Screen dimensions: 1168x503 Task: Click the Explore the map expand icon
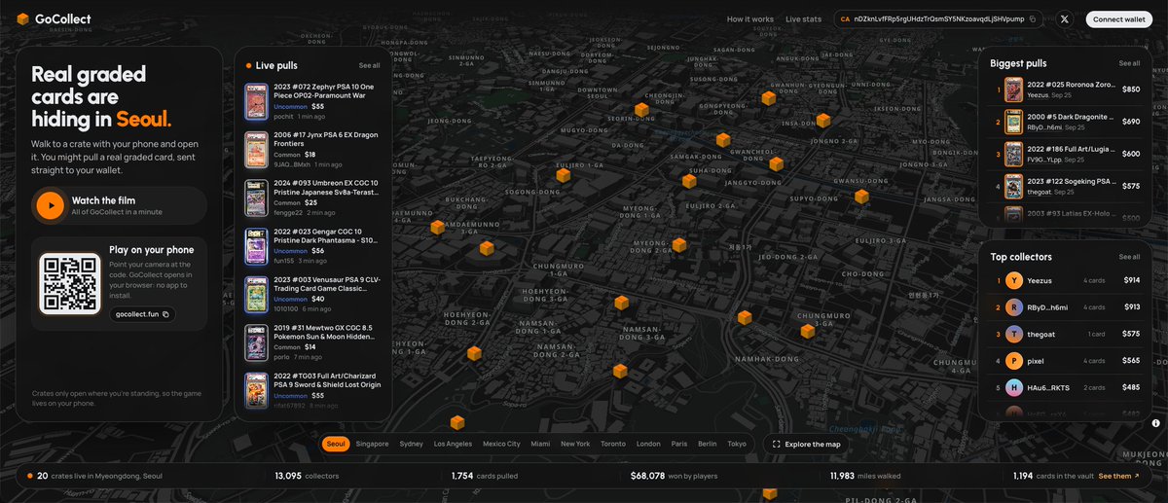(776, 445)
